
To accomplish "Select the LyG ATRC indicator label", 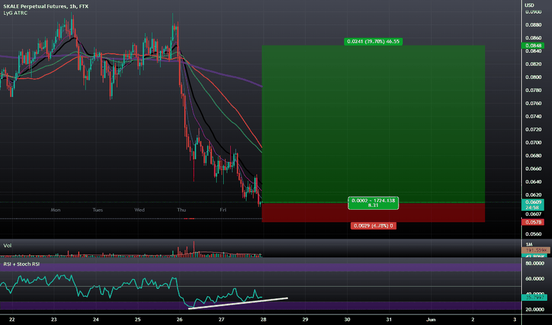I will [15, 13].
